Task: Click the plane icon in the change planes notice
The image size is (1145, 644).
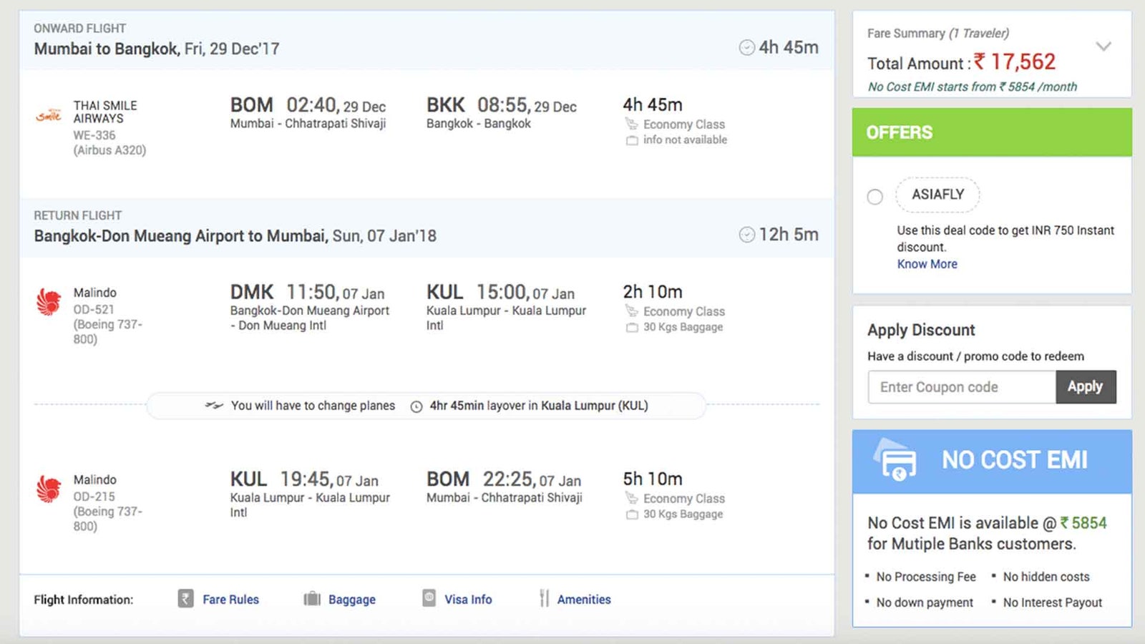Action: [x=213, y=406]
